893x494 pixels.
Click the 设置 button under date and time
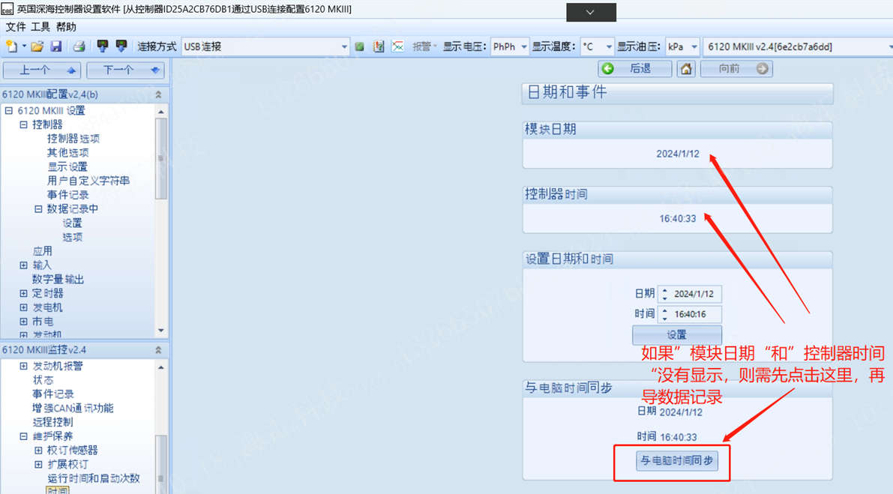[676, 334]
